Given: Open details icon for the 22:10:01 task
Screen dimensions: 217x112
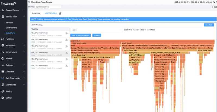Looking at the screenshot, I should coord(66,33).
